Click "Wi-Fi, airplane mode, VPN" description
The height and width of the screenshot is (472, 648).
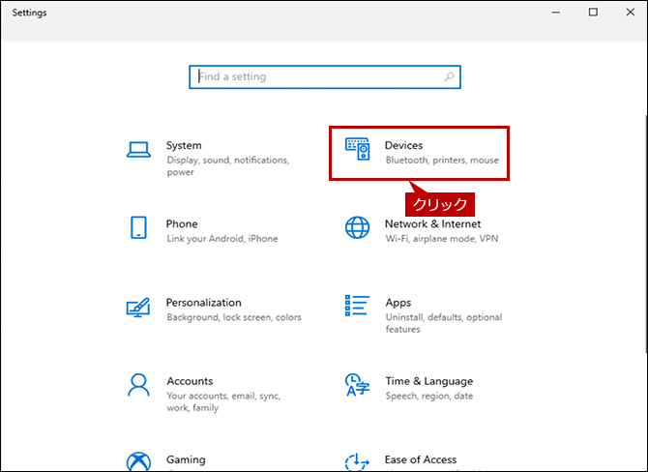[x=442, y=239]
